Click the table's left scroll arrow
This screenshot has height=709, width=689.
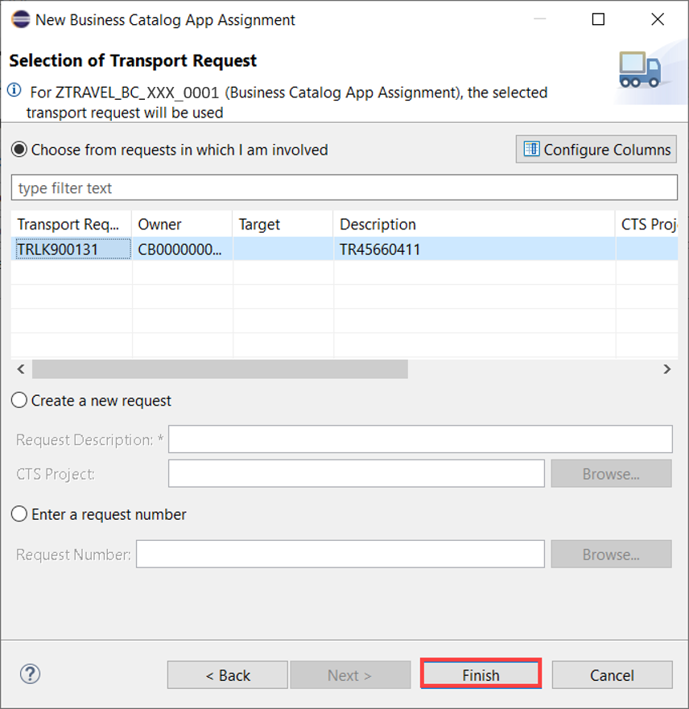pos(21,369)
